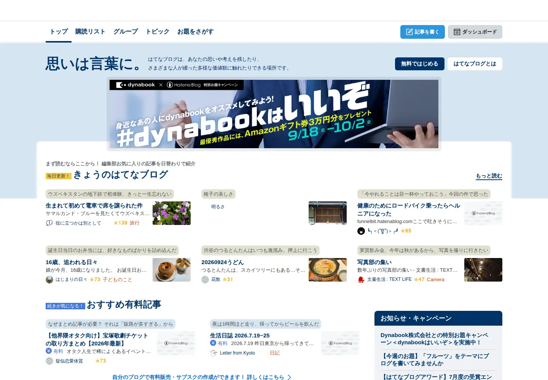This screenshot has width=548, height=380.
Task: Open article 健康のためにロードバイク乗ったらヘルニアになった
Action: point(409,210)
